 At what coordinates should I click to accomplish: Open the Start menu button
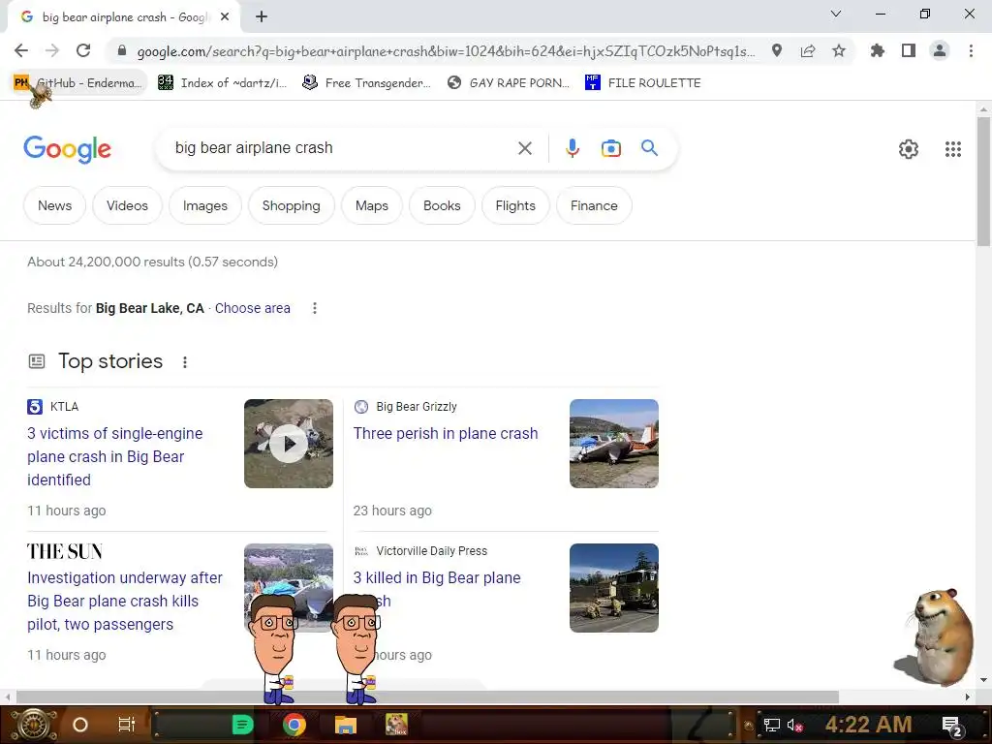(34, 725)
